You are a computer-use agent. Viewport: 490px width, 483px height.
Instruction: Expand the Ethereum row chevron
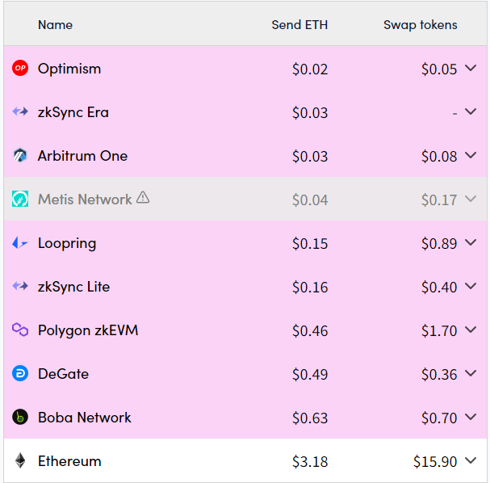[471, 460]
